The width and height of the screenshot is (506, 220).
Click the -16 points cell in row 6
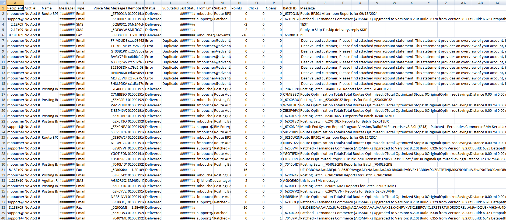(239, 35)
